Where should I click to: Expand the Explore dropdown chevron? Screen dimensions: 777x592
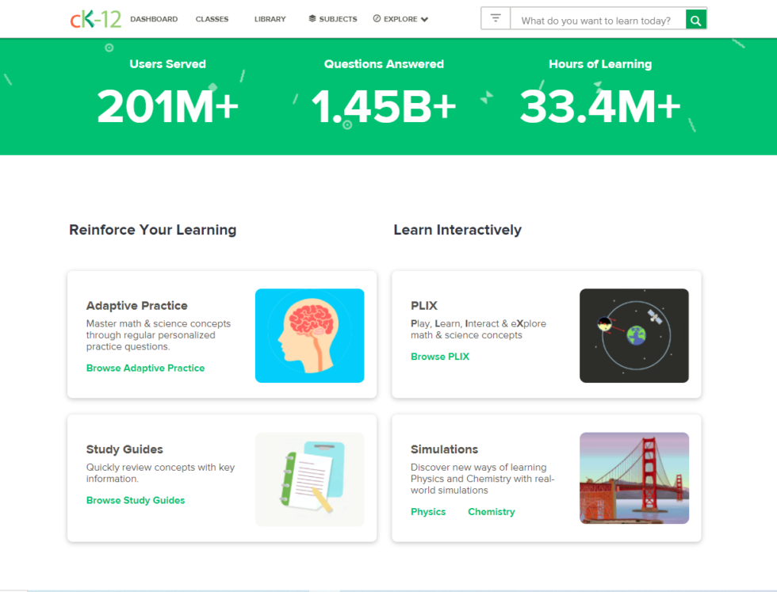click(x=424, y=18)
